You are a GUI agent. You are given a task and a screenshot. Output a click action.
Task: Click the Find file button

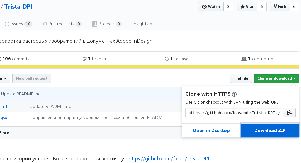click(241, 78)
